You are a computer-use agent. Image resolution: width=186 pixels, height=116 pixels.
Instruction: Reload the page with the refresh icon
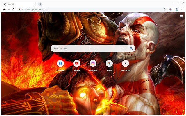(14, 10)
